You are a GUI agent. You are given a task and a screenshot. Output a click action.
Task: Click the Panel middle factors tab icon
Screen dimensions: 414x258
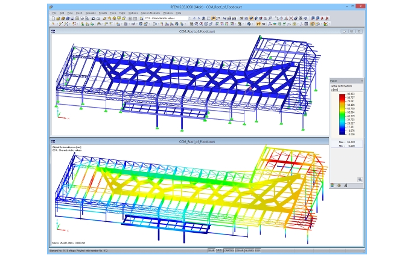(x=339, y=185)
